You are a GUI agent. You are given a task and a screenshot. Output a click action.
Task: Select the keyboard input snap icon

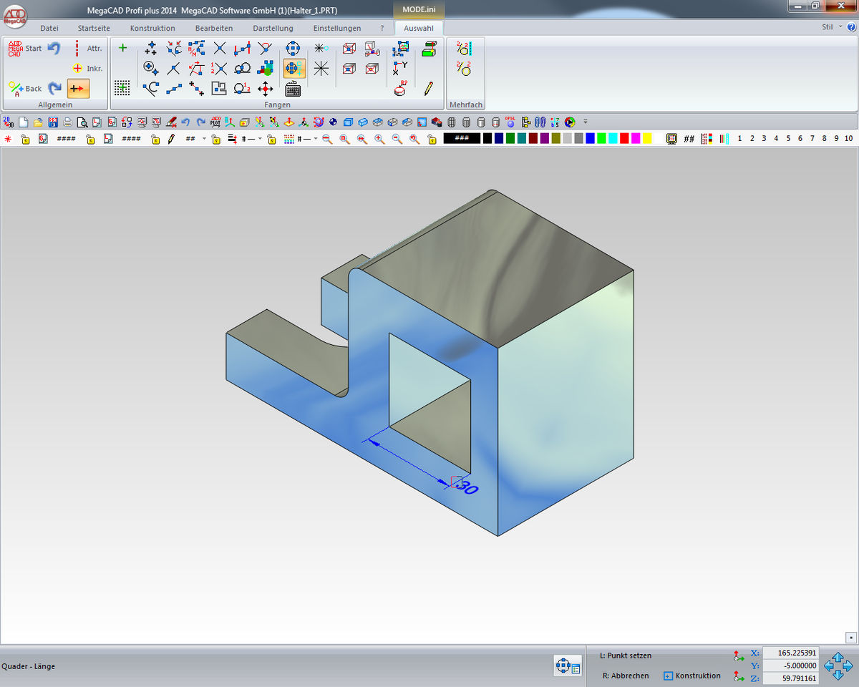[293, 89]
